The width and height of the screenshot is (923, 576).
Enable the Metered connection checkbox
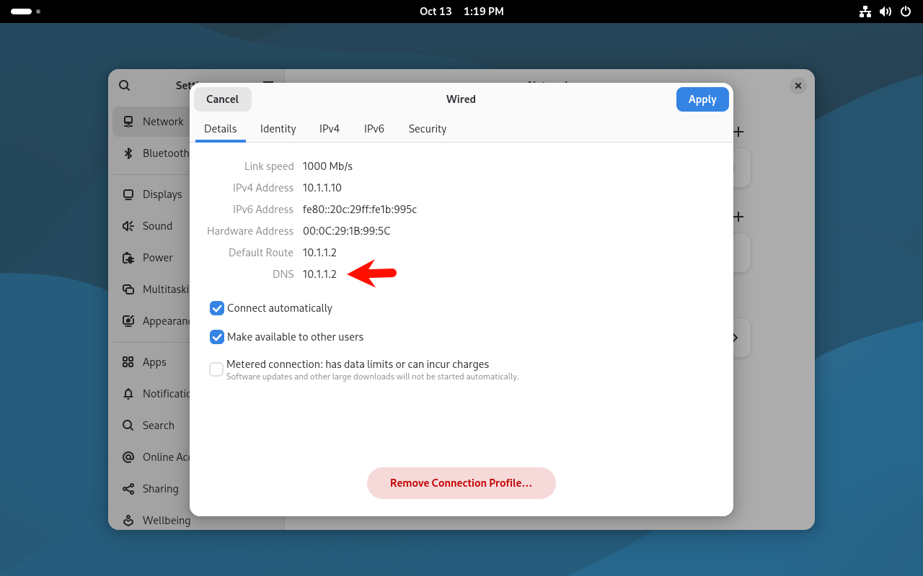(216, 369)
